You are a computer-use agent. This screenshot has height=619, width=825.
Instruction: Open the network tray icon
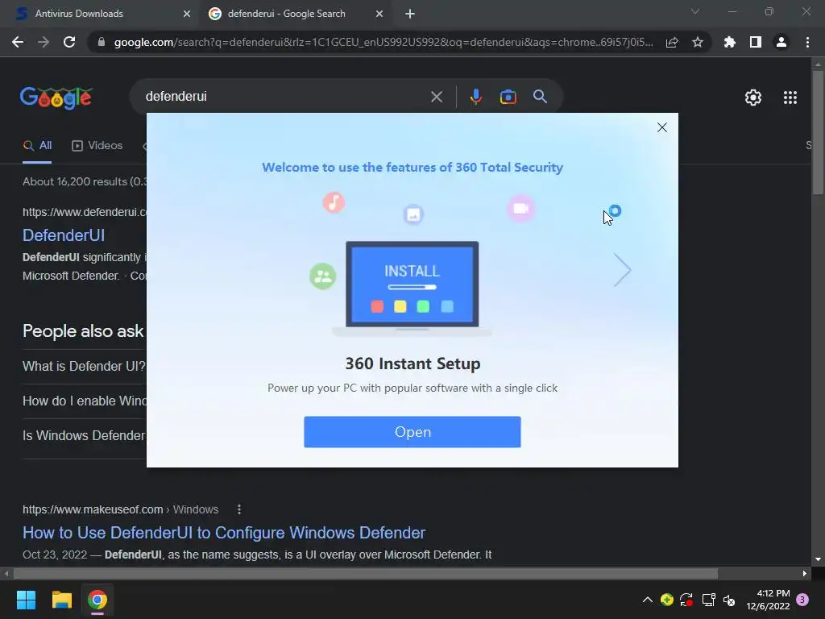point(709,600)
